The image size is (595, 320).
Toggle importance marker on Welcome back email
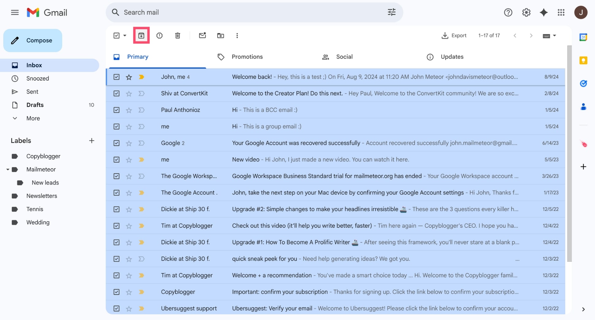141,77
